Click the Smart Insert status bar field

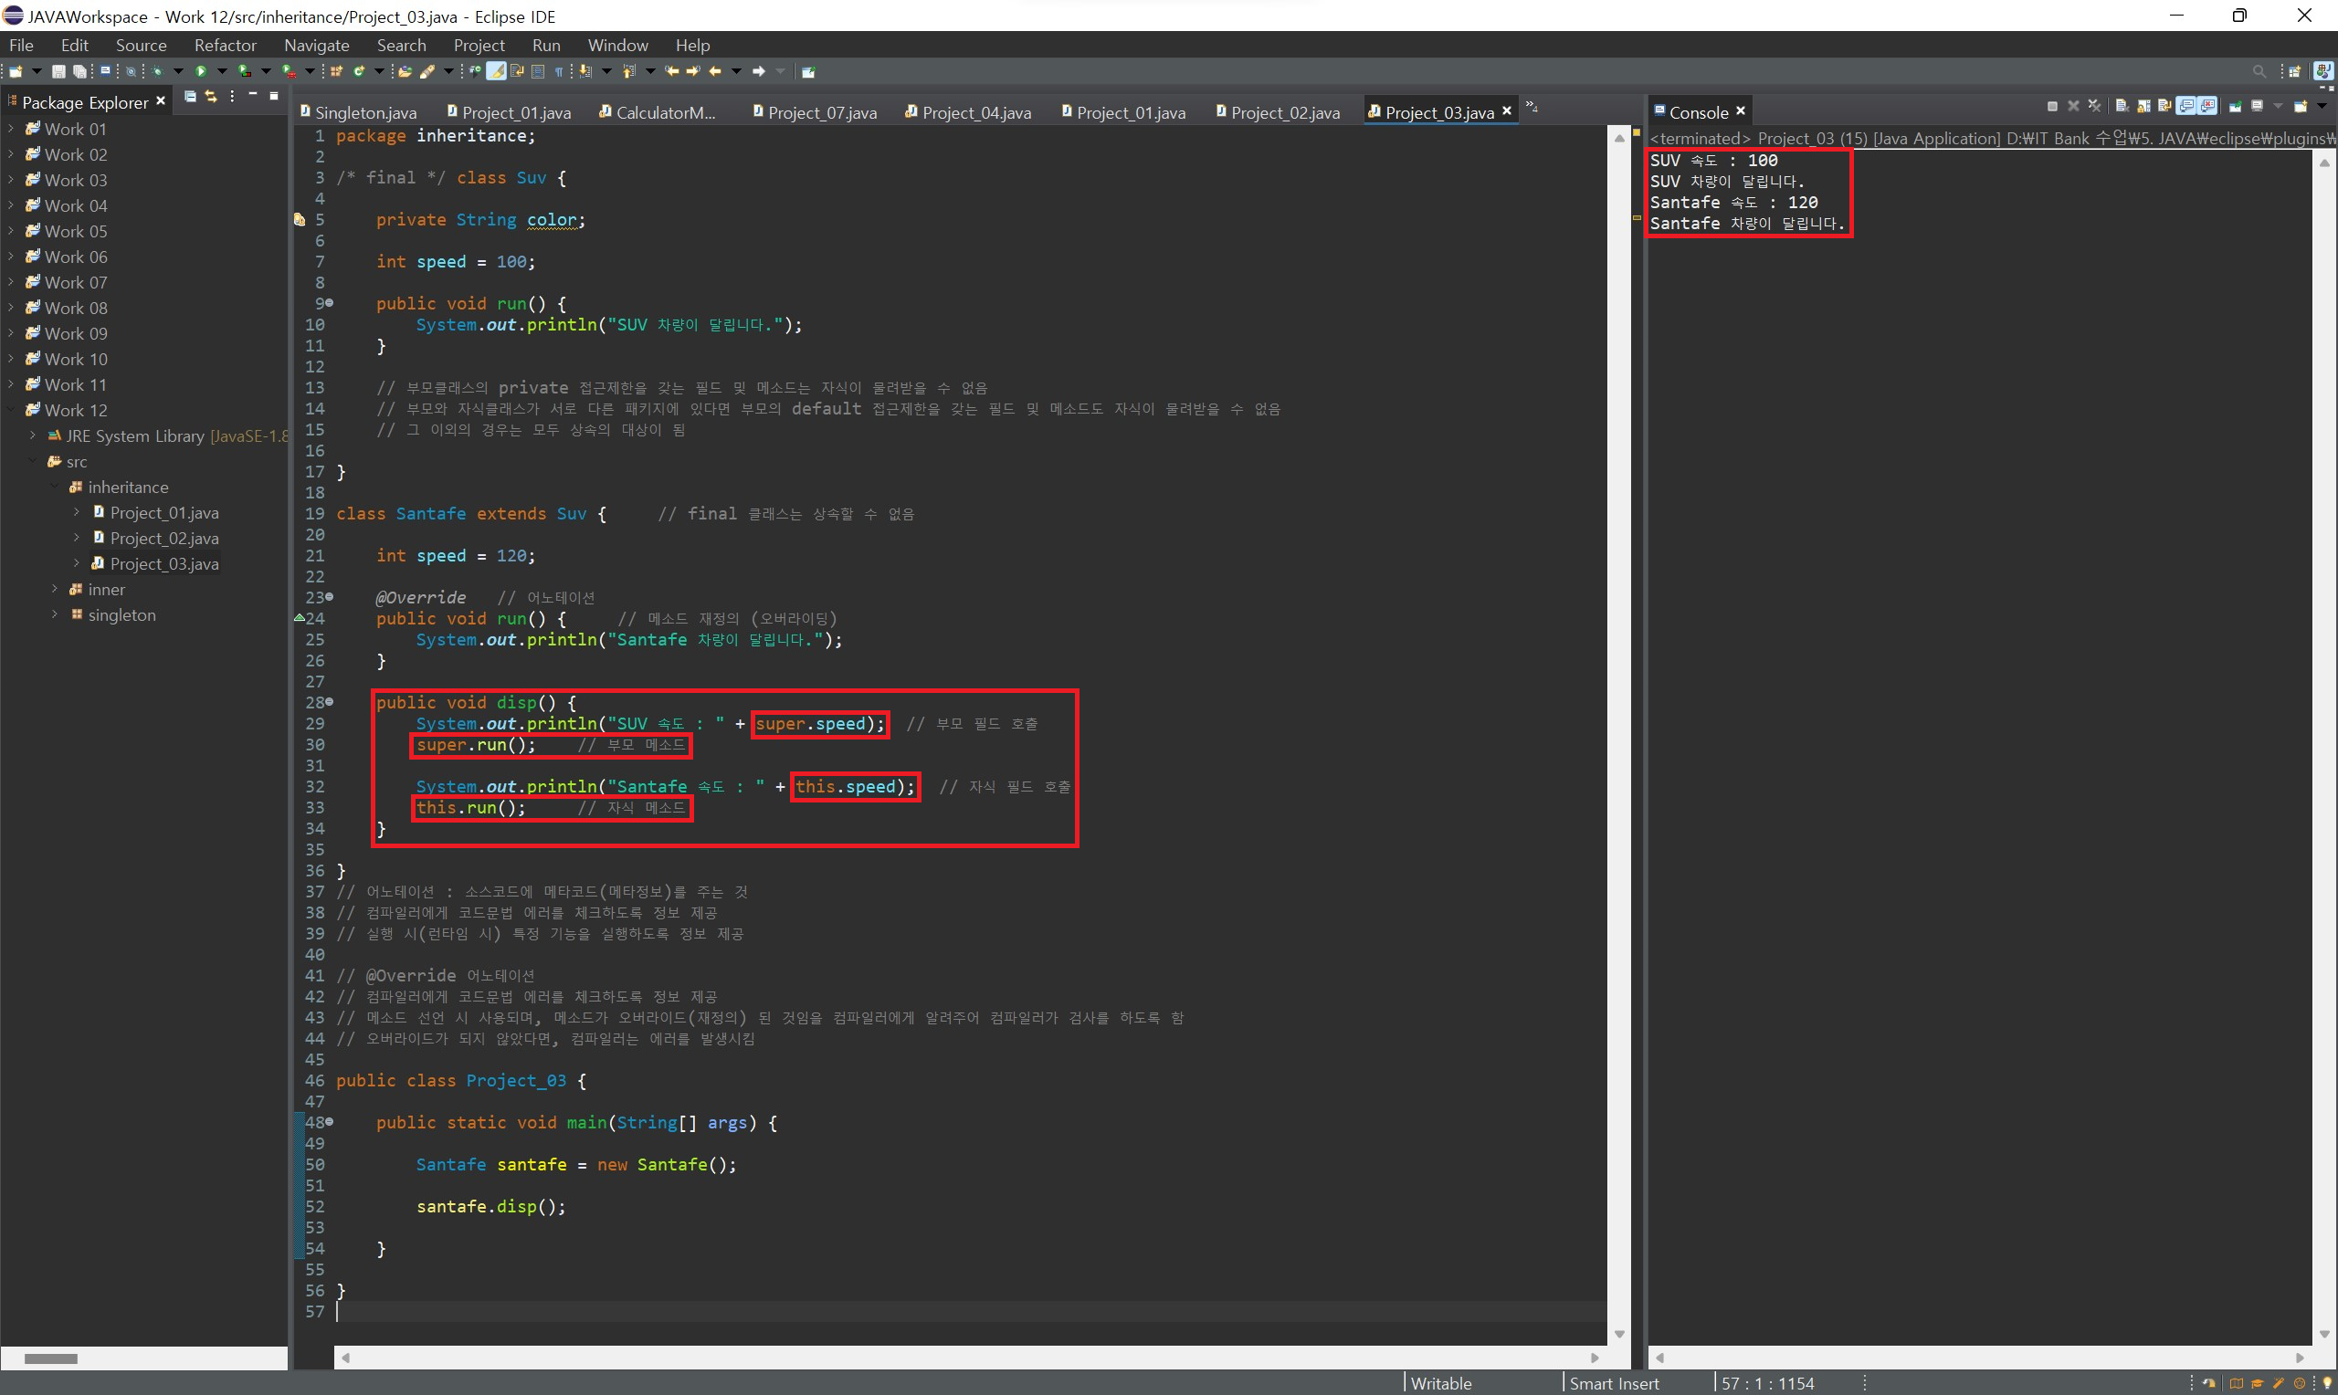tap(1613, 1383)
